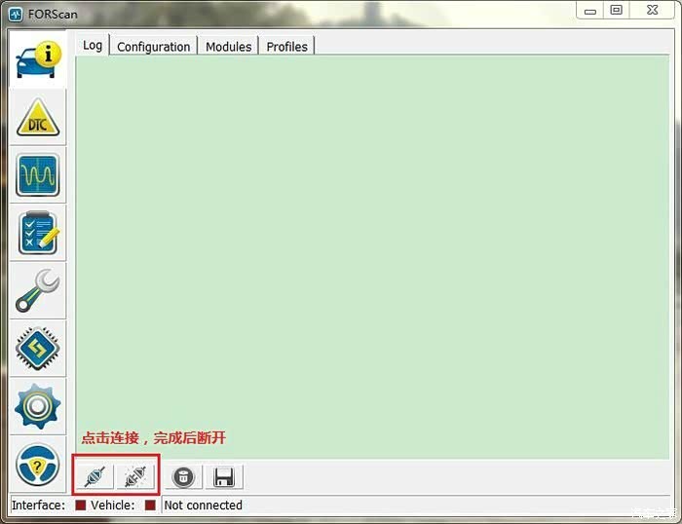Open the steering wheel help section
The height and width of the screenshot is (524, 682).
38,465
